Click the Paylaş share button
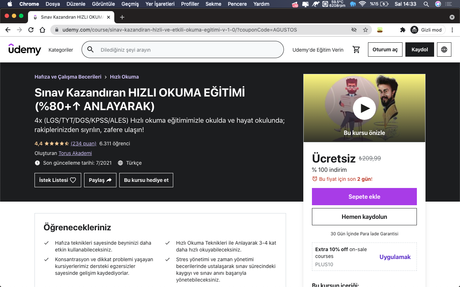 pos(100,180)
